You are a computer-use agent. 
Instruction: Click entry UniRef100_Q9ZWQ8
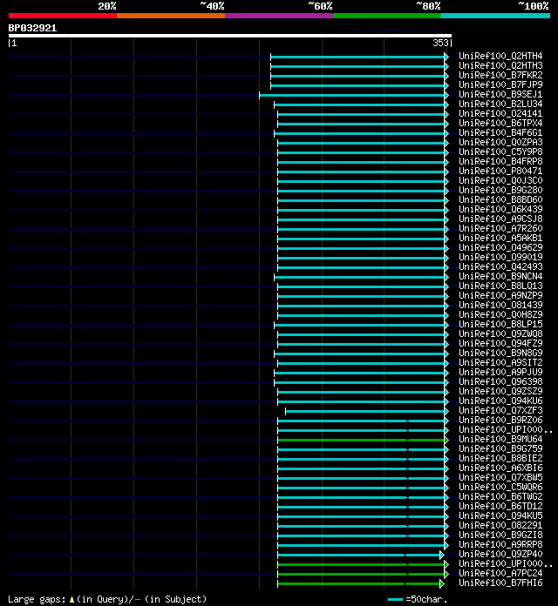500,334
